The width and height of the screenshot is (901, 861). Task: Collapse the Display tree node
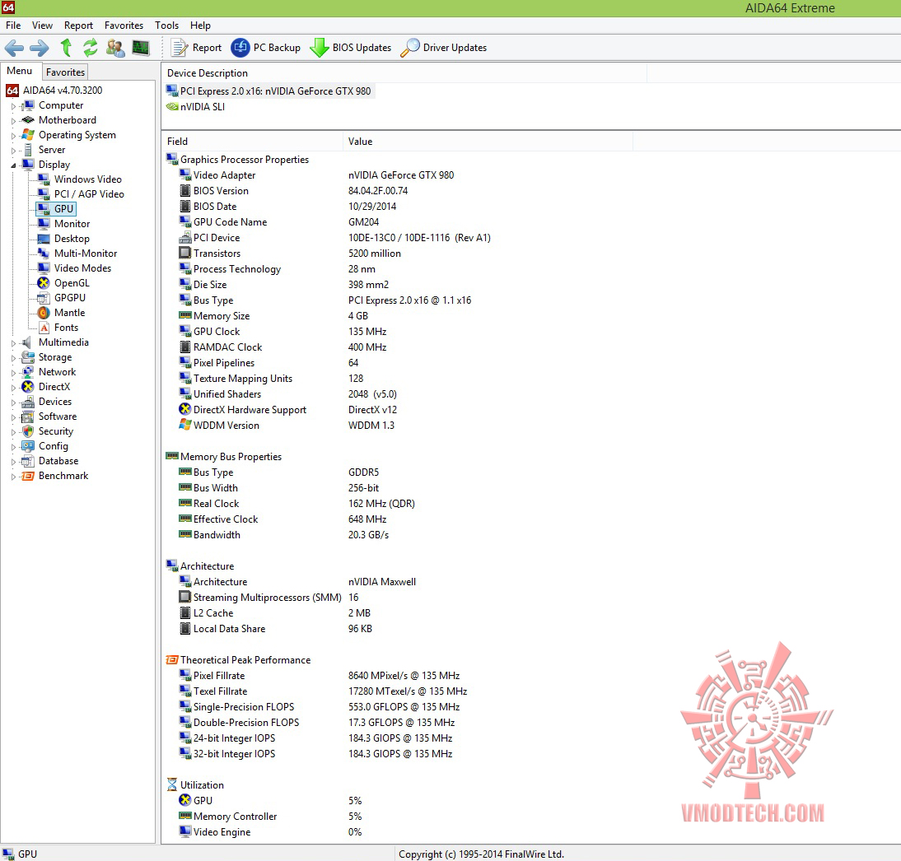point(13,165)
